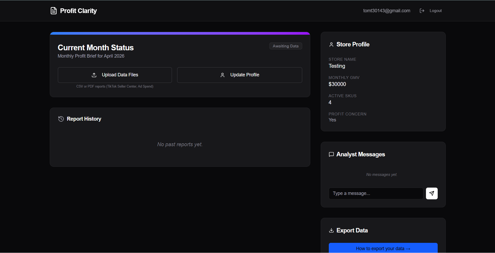The image size is (495, 253).
Task: Focus the Type a message field
Action: (376, 193)
